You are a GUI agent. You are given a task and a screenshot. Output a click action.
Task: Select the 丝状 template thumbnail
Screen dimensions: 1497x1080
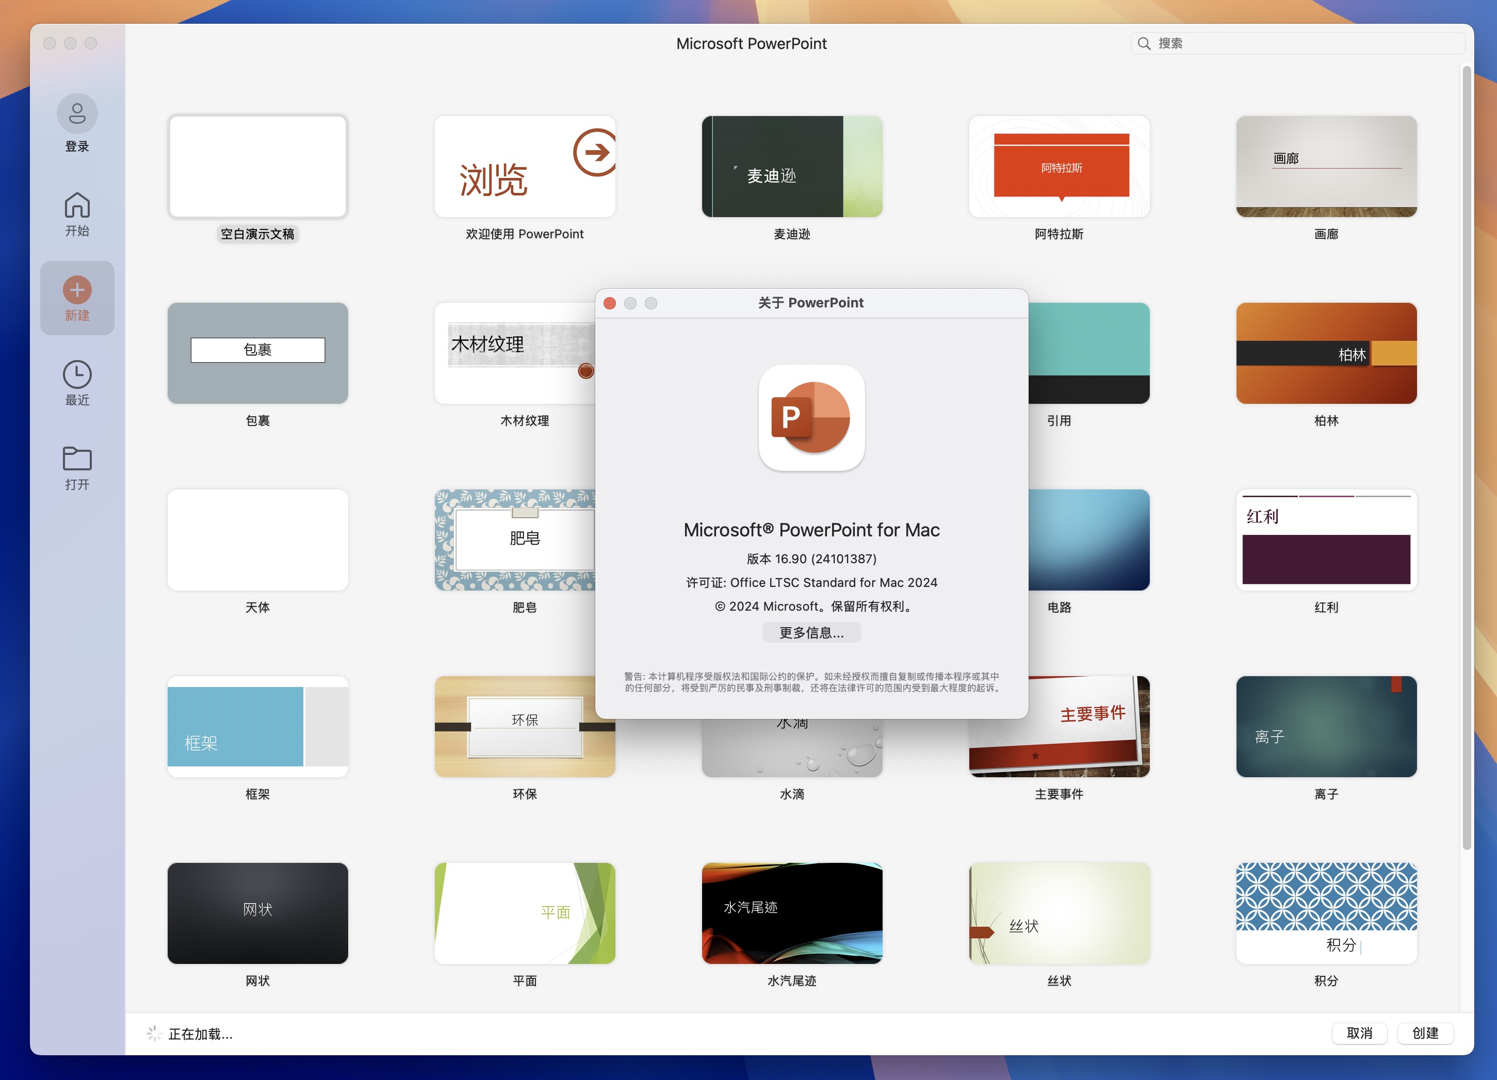[x=1060, y=913]
